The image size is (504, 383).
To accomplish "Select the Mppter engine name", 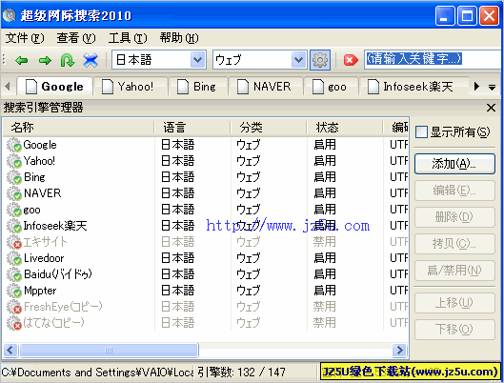I will [40, 291].
